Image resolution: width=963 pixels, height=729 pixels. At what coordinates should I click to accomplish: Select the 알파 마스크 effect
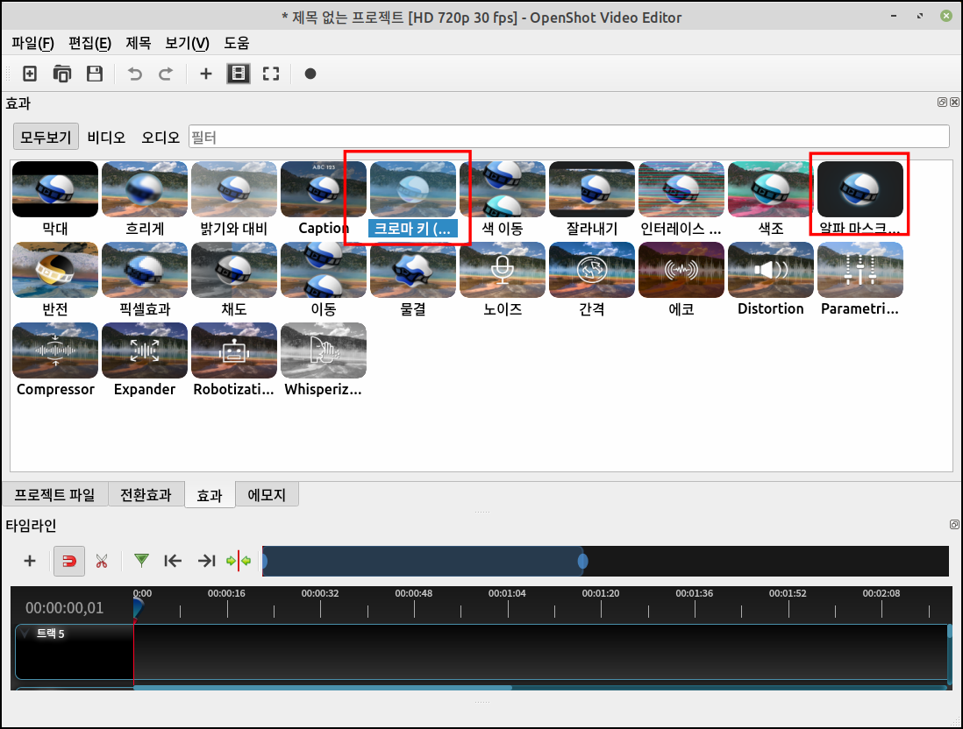pos(860,199)
